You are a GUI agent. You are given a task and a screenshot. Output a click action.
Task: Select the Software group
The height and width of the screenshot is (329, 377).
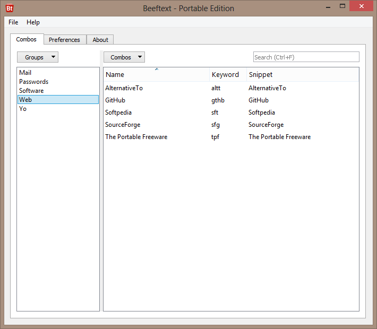point(31,91)
